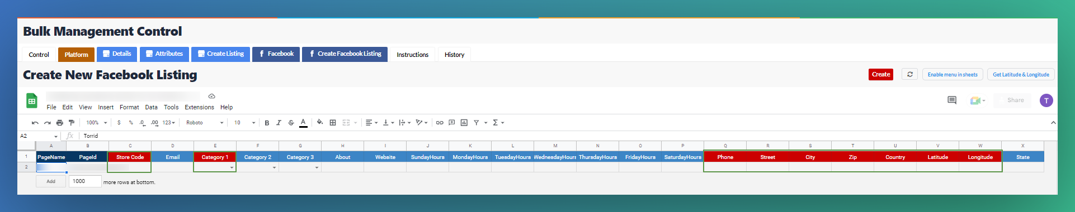Open the zoom 100% dropdown
This screenshot has height=212, width=1075.
[96, 123]
